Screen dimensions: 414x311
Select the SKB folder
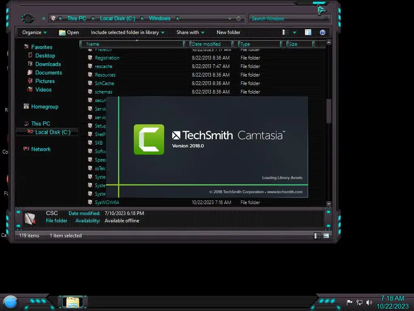click(99, 143)
